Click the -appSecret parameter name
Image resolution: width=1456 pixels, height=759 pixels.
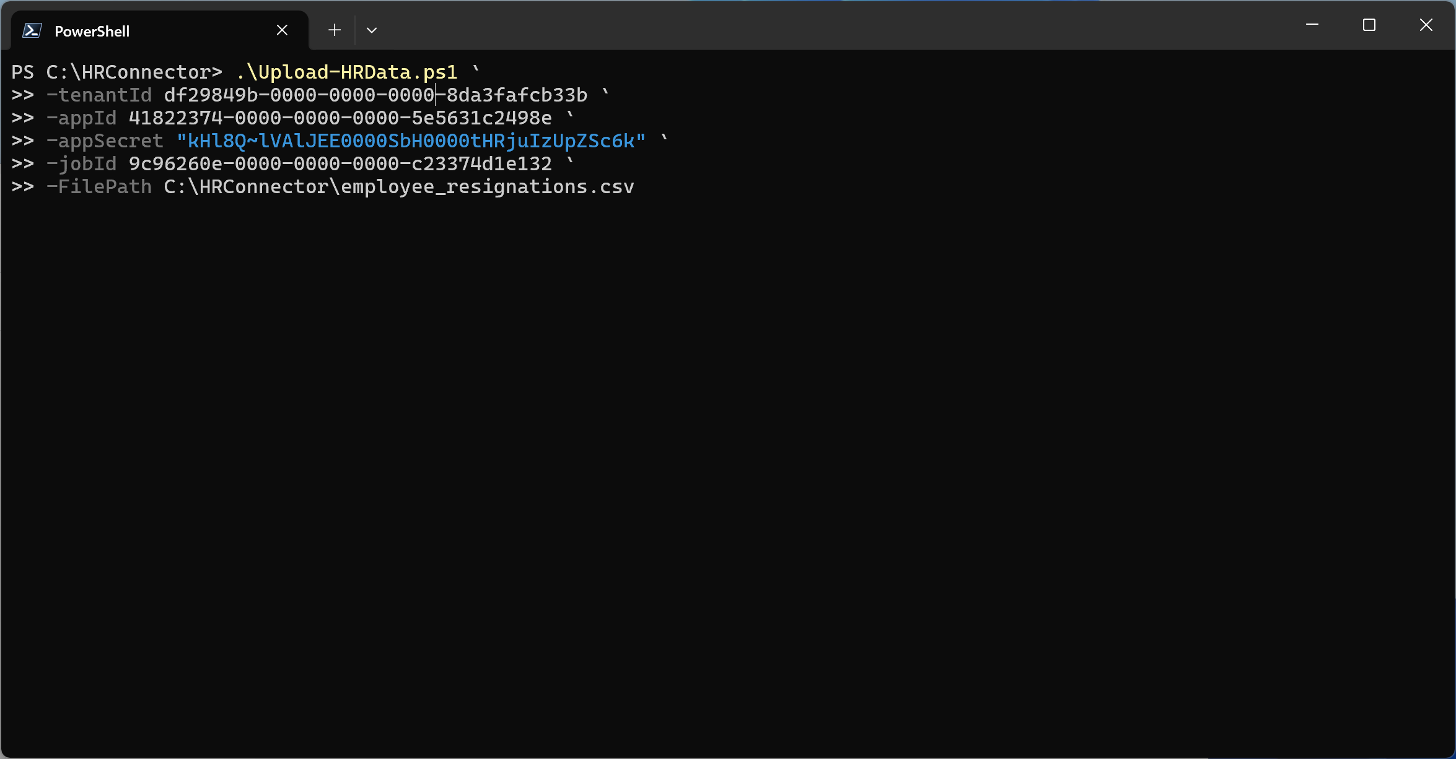pyautogui.click(x=105, y=141)
